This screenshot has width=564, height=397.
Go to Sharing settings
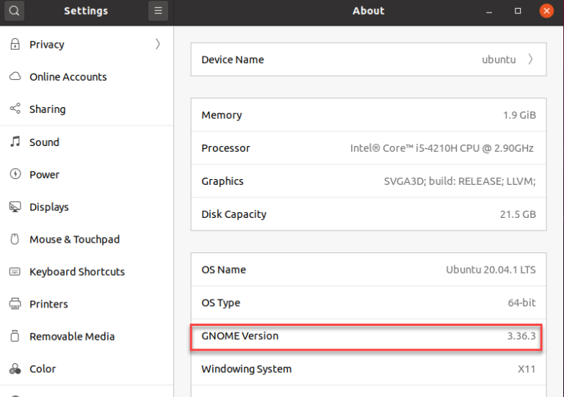(87, 109)
